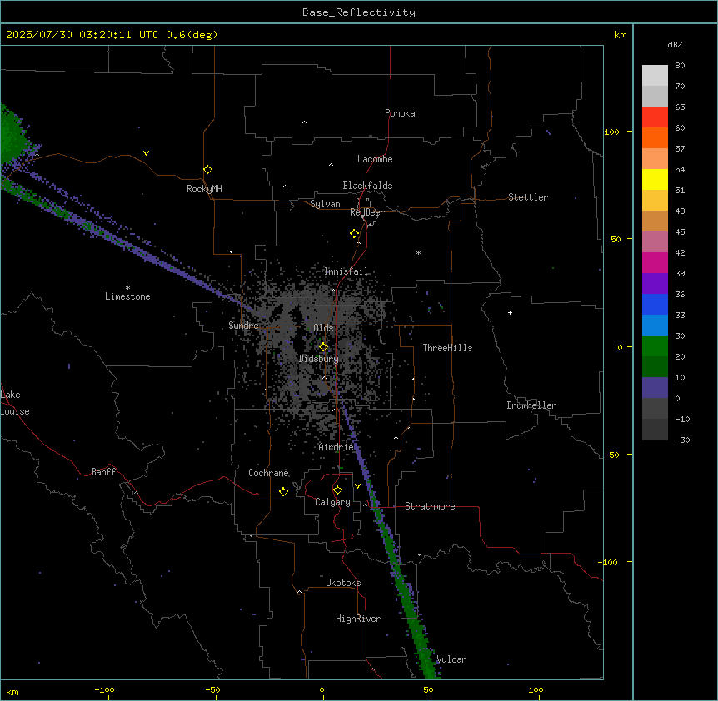
Task: Click the Vulcan label
Action: [451, 659]
